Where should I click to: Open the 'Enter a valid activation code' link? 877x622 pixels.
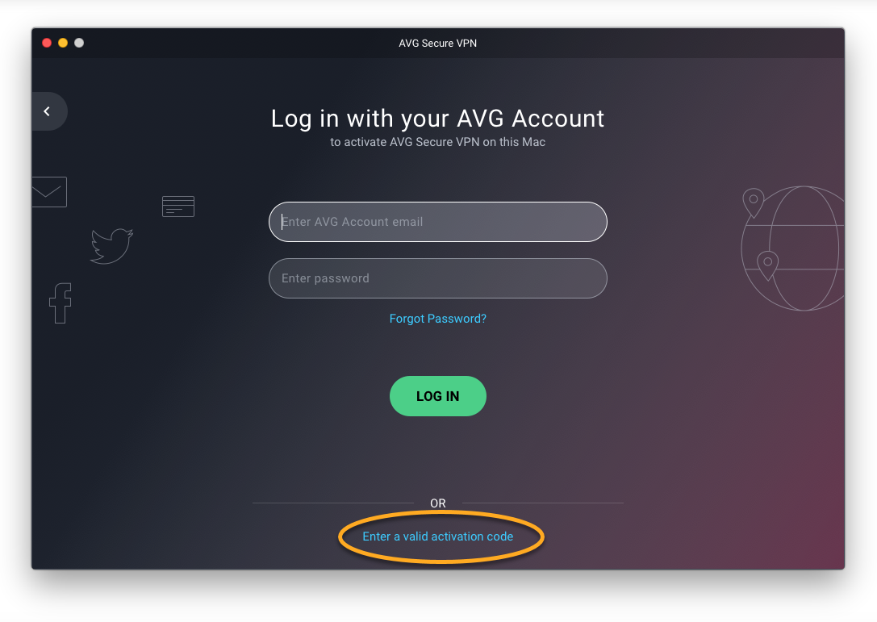pyautogui.click(x=438, y=536)
